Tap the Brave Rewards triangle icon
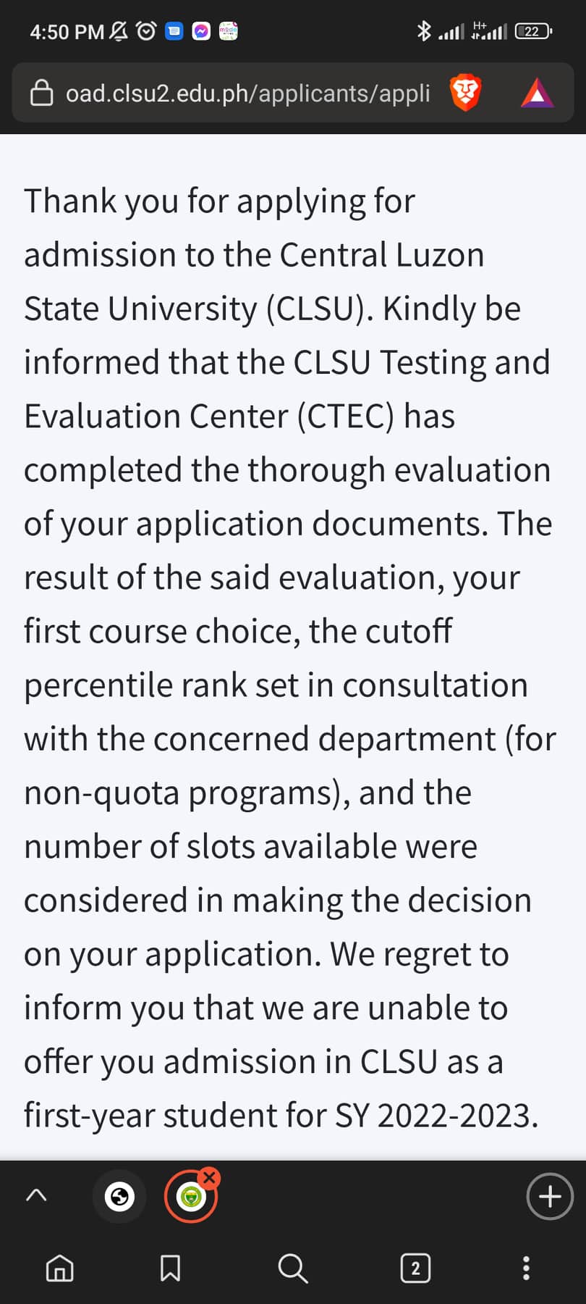586x1304 pixels. (537, 93)
